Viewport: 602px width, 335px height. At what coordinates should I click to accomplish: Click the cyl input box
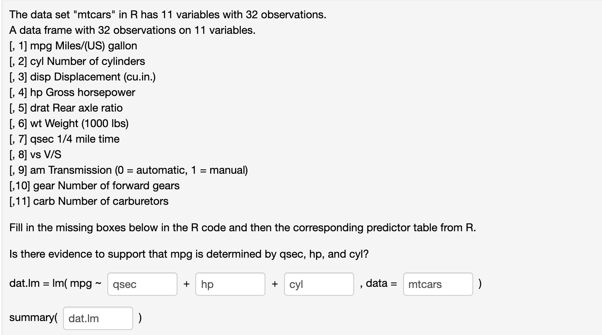(x=319, y=284)
